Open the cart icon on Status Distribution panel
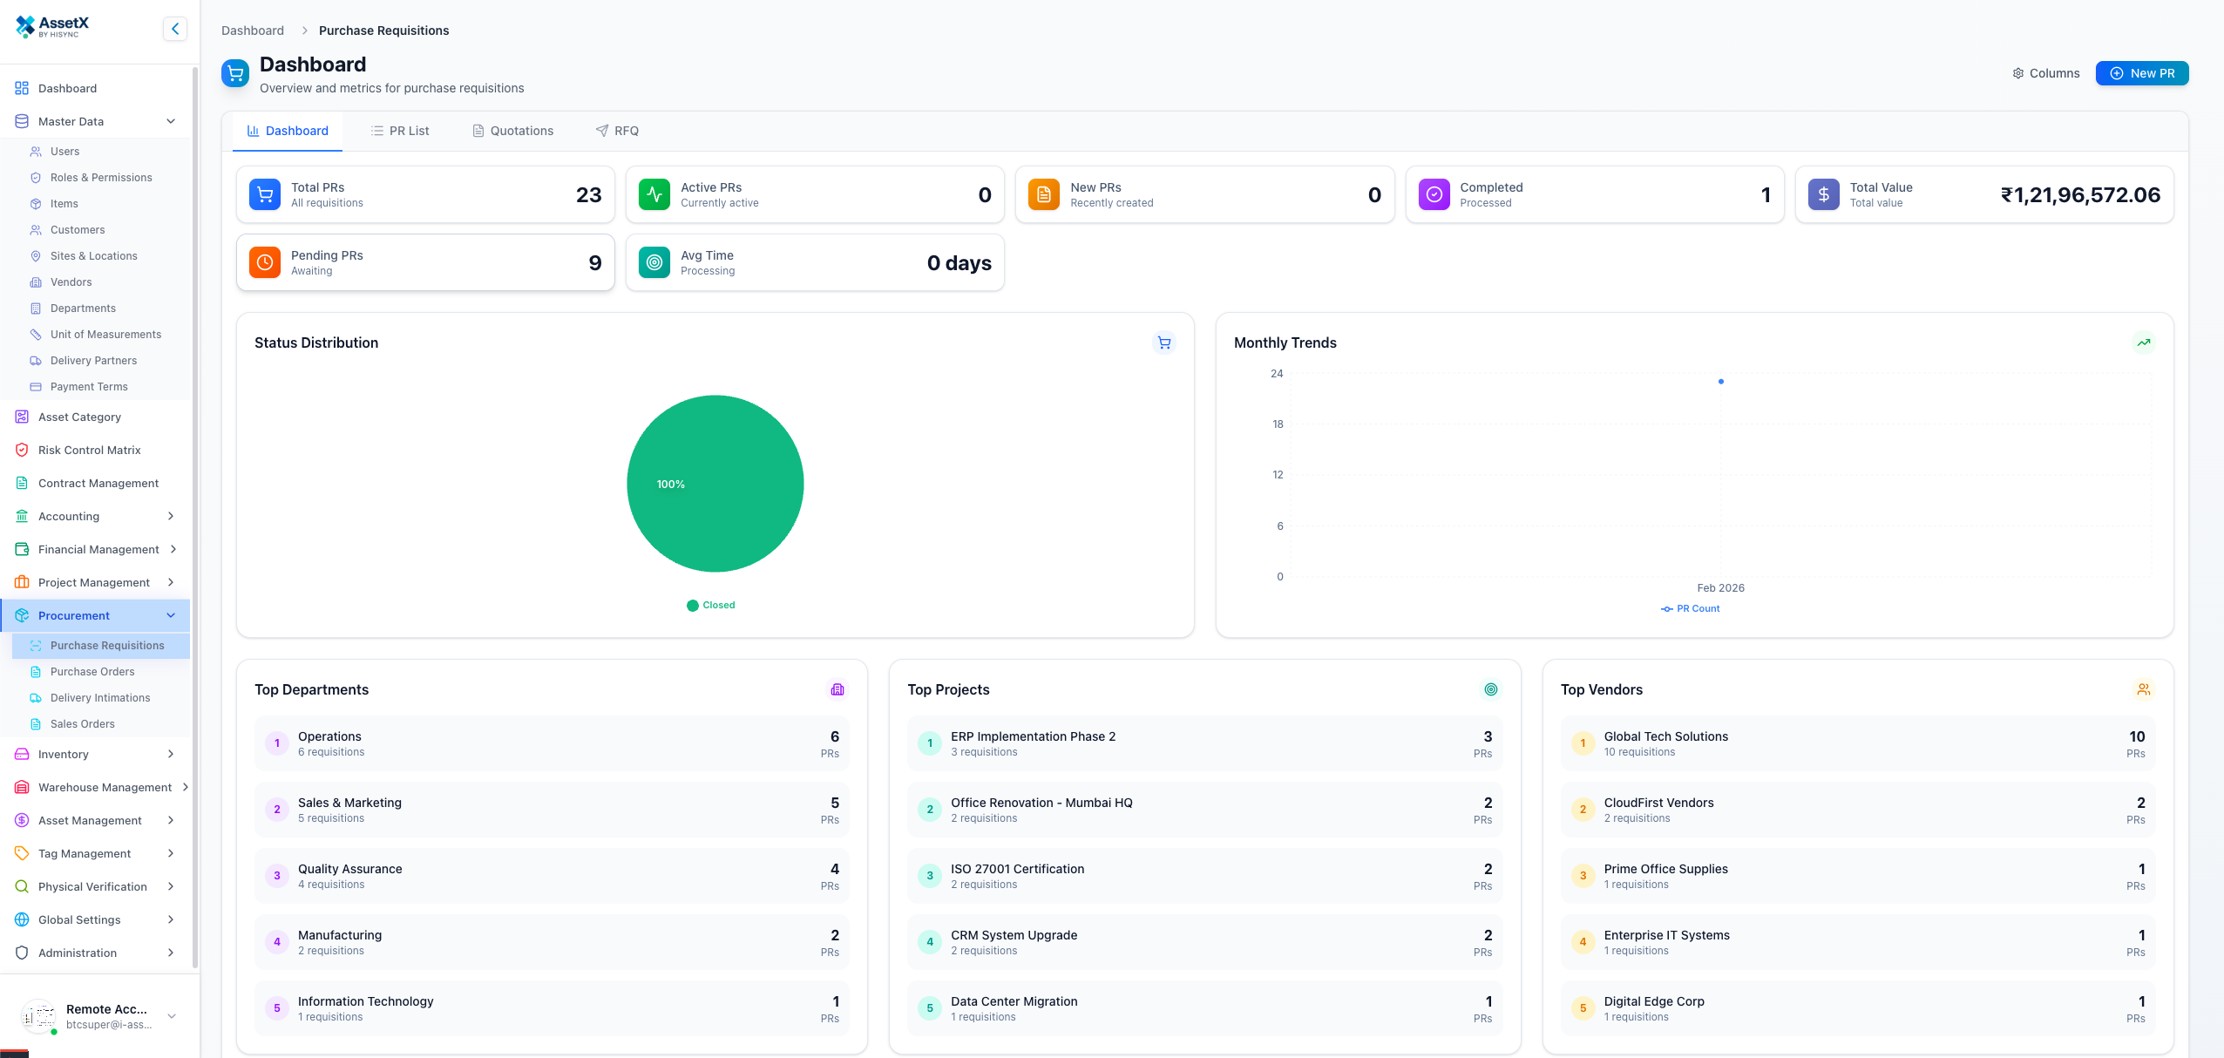Viewport: 2224px width, 1058px height. click(x=1163, y=342)
